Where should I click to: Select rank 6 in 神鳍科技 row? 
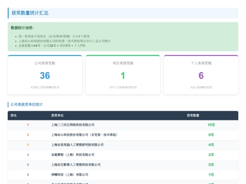pyautogui.click(x=28, y=174)
